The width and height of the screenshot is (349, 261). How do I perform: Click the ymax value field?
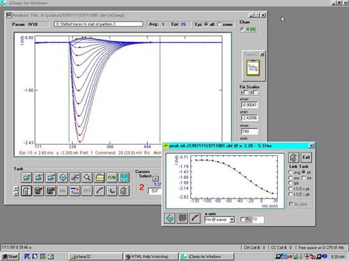coord(250,105)
